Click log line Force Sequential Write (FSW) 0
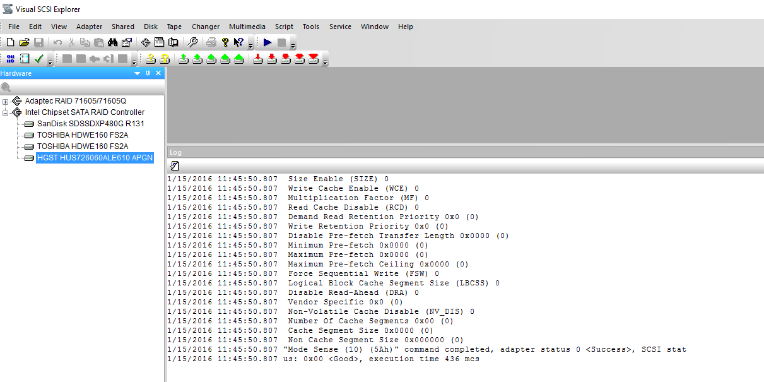 [303, 273]
